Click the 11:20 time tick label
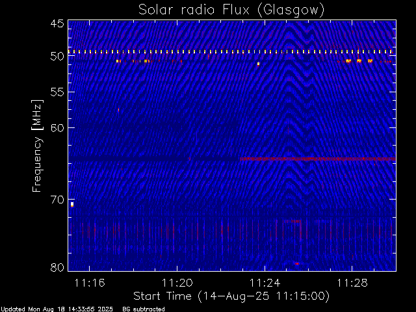 tap(177, 283)
